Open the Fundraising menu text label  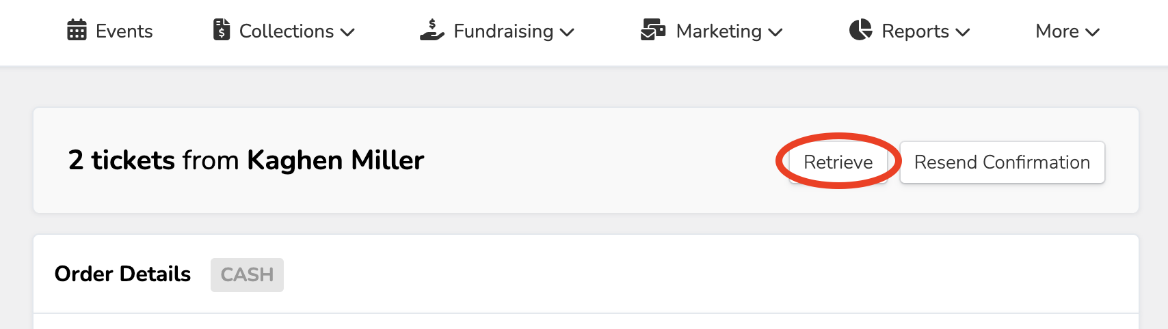(x=503, y=31)
